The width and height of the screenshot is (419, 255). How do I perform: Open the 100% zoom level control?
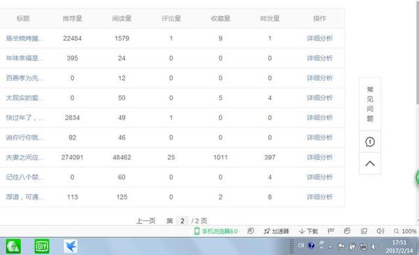405,231
